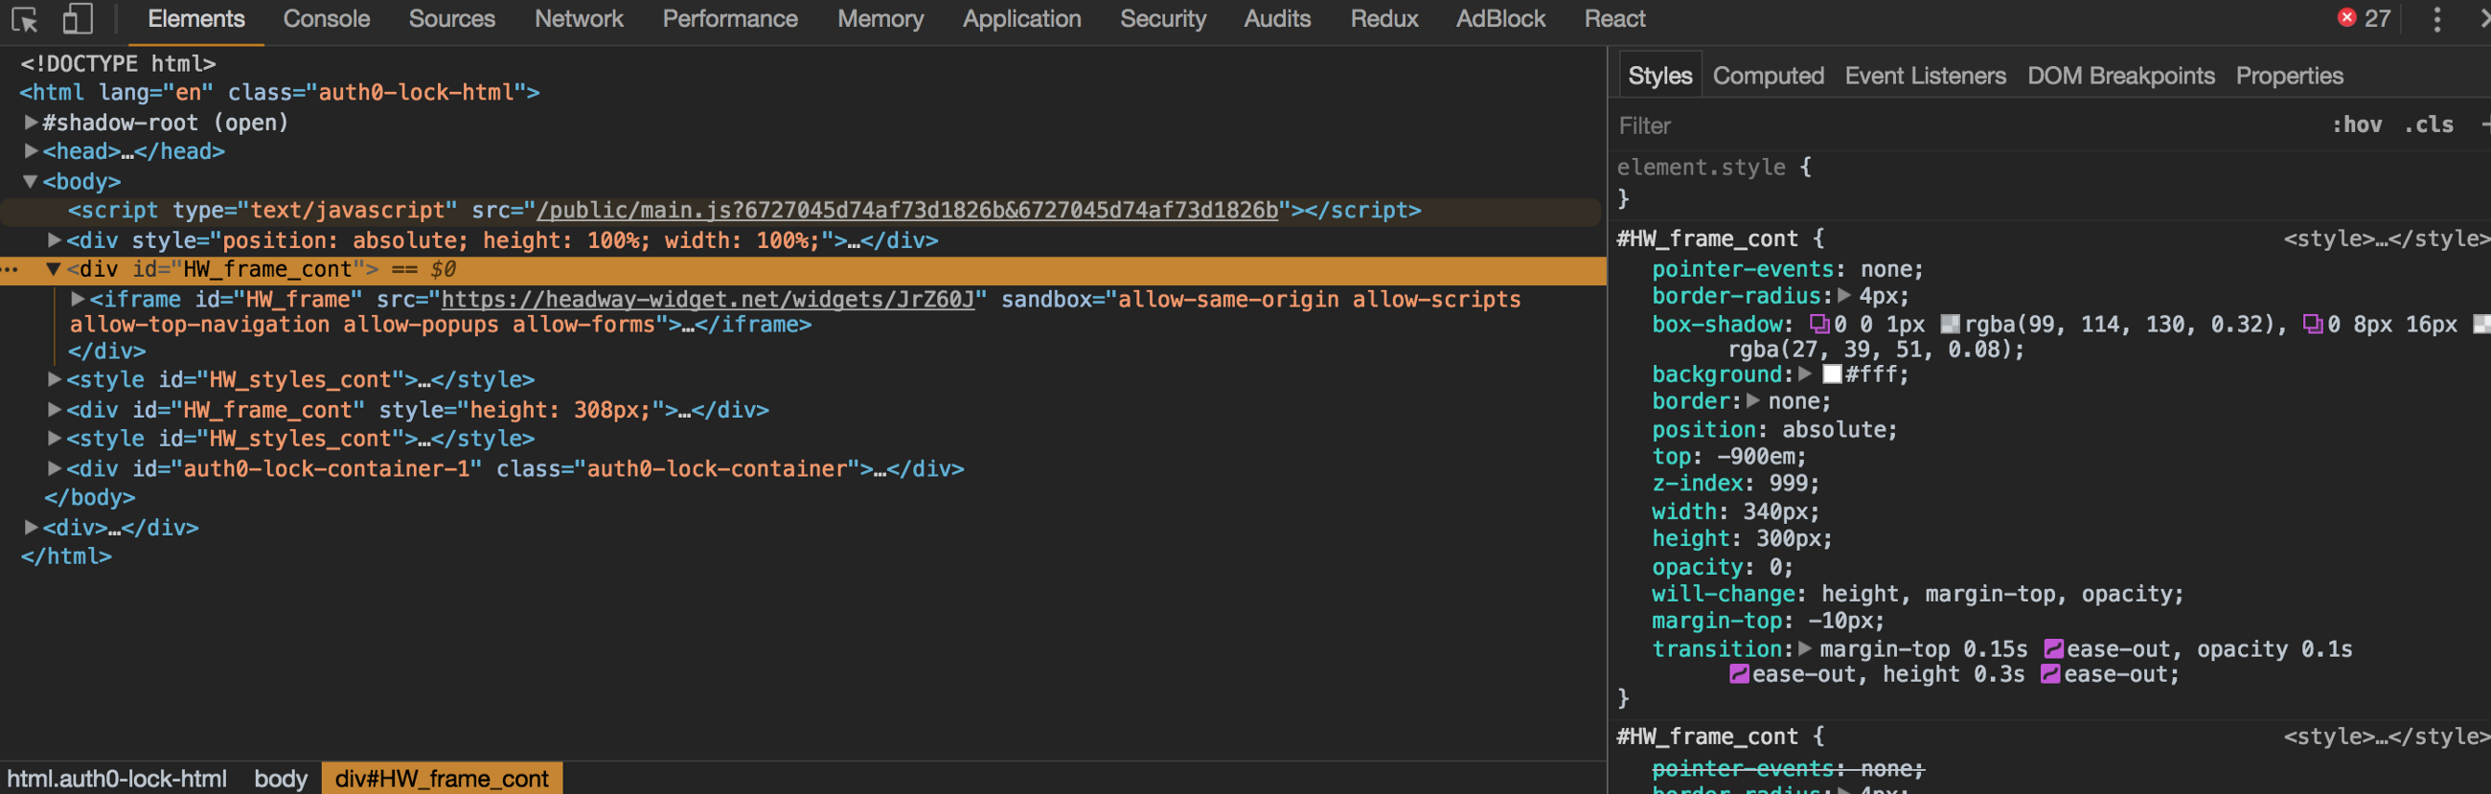2491x794 pixels.
Task: Open the DevTools three-dot customize menu
Action: [x=2436, y=19]
